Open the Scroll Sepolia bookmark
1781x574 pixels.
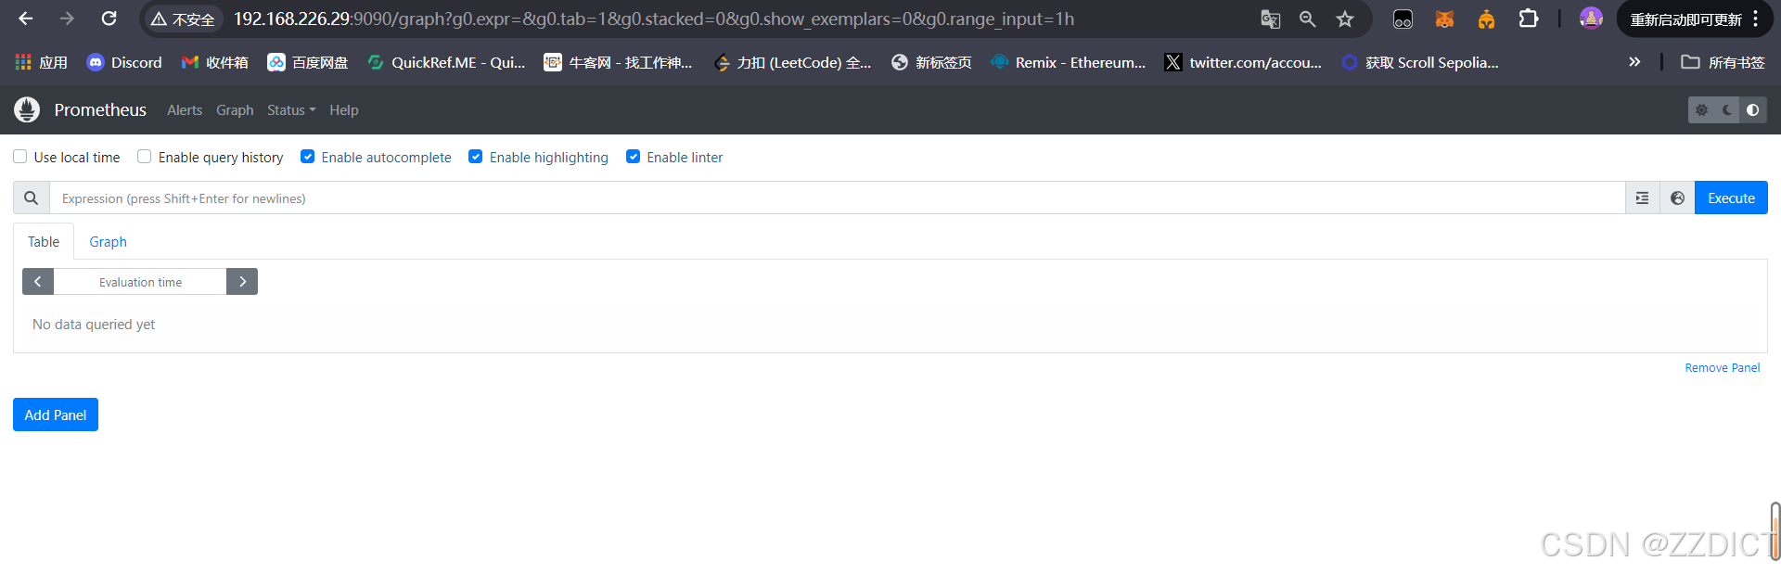[x=1420, y=62]
